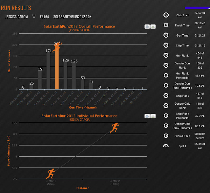Click the SolarEarthRun2012 Overall Performance title
The image size is (210, 193).
point(79,26)
